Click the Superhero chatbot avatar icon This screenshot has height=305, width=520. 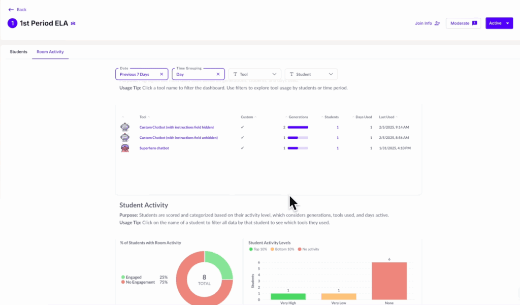[x=124, y=148]
